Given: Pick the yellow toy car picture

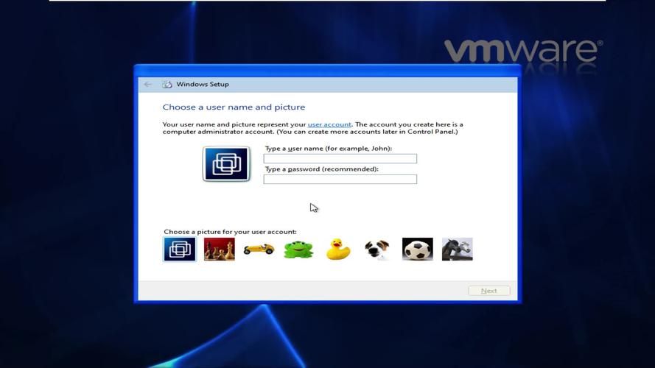Looking at the screenshot, I should pos(259,250).
